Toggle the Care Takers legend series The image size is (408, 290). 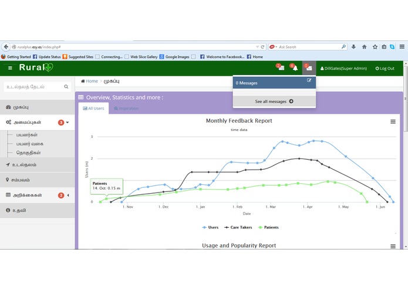238,227
